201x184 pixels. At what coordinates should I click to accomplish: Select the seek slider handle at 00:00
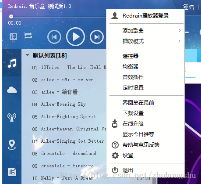pos(11,16)
